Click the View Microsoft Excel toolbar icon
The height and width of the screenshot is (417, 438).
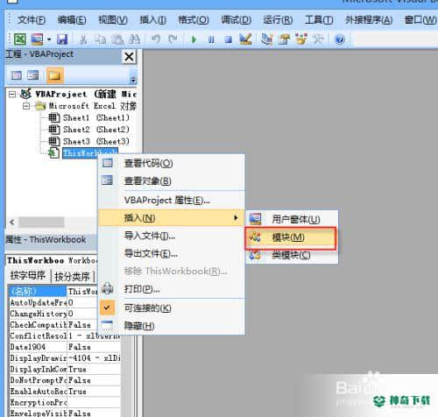coord(20,39)
